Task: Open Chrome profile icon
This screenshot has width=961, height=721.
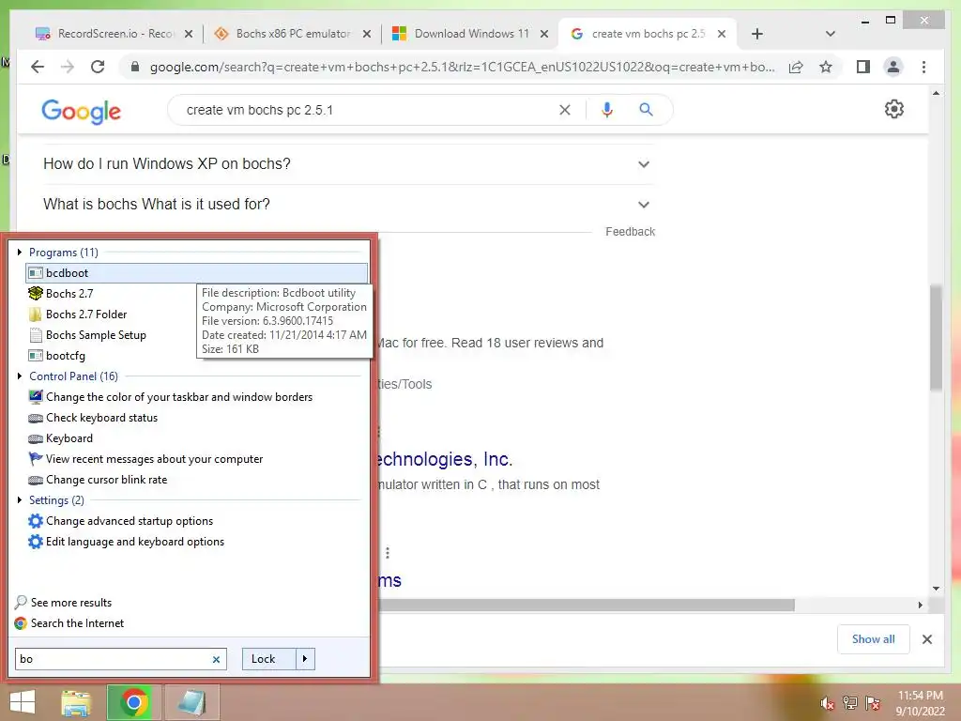Action: 893,67
